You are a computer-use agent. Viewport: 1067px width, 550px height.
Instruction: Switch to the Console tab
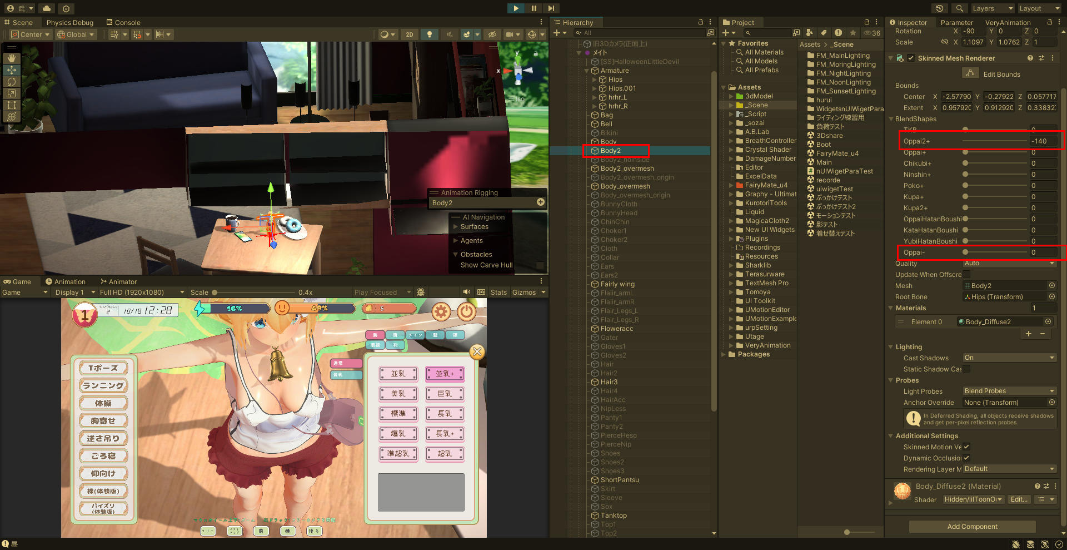click(123, 22)
